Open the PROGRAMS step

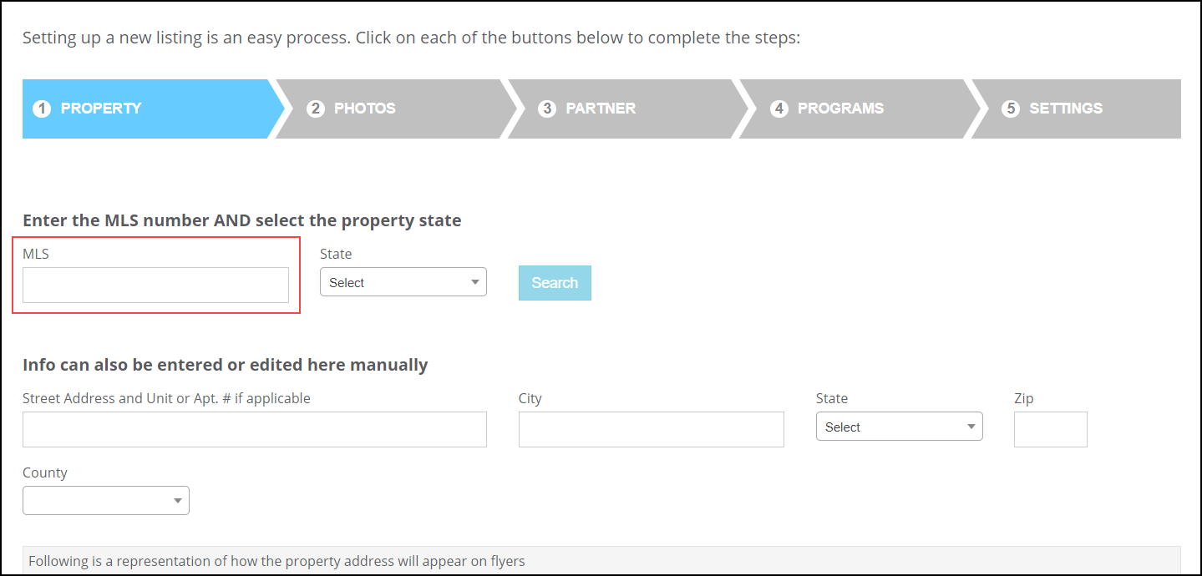click(x=855, y=109)
